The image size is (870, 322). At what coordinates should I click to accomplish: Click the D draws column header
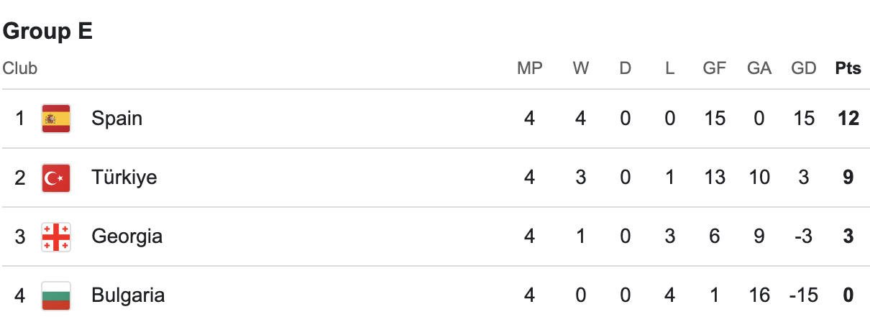[626, 68]
